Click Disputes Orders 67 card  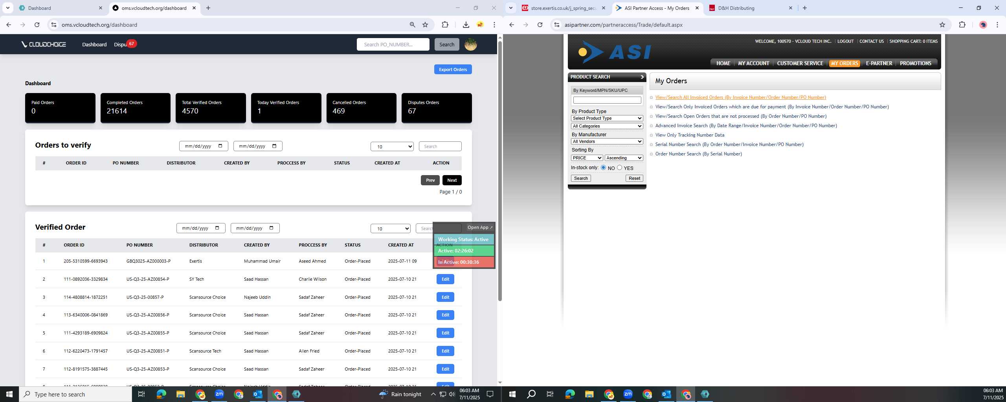pyautogui.click(x=437, y=108)
